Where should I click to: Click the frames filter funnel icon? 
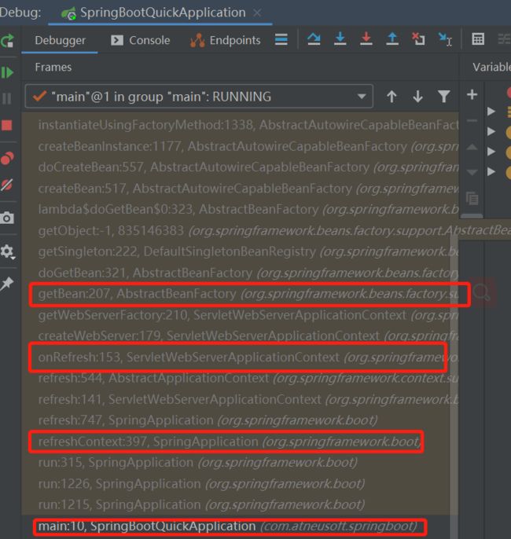(444, 97)
